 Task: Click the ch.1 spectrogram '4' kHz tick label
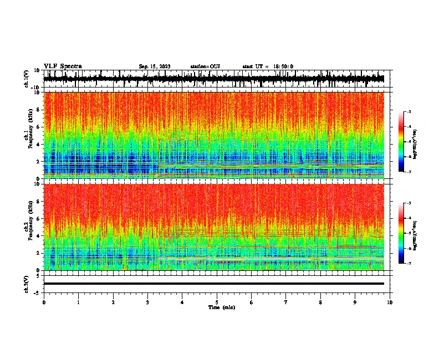tap(38, 145)
